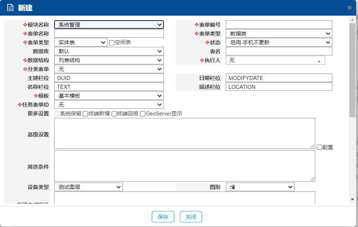Close the 新建 dialog with X icon
Screen dimensions: 358x227
click(x=349, y=7)
